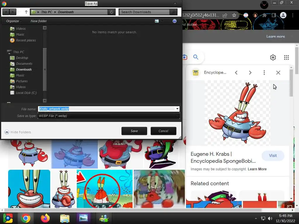
Task: Open Chrome Extensions puzzle icon
Action: (x=265, y=15)
